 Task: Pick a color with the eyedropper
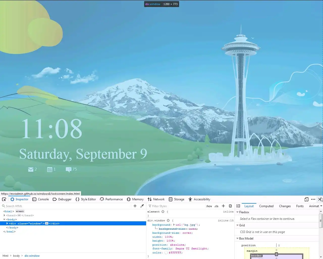tap(142, 206)
